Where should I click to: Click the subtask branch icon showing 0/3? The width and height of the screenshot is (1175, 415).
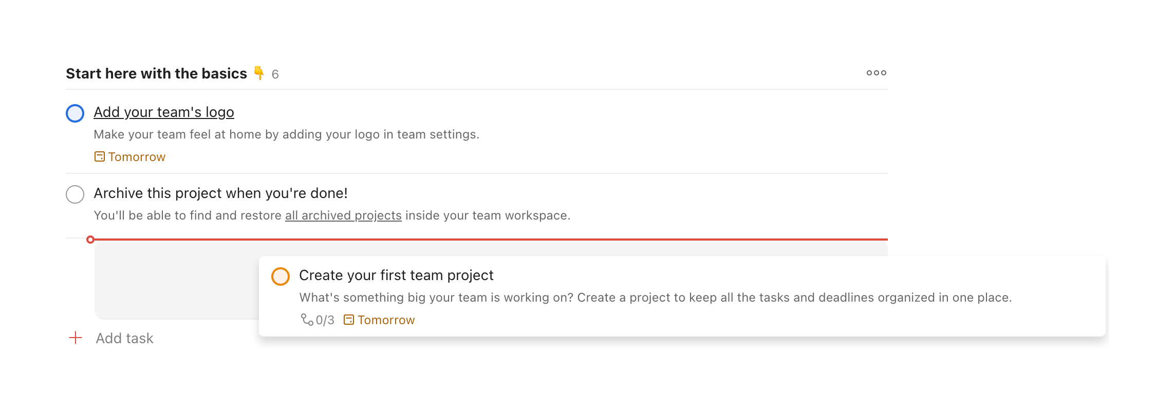point(307,320)
